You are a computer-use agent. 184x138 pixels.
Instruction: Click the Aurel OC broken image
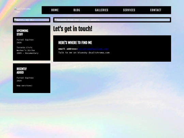(32, 20)
